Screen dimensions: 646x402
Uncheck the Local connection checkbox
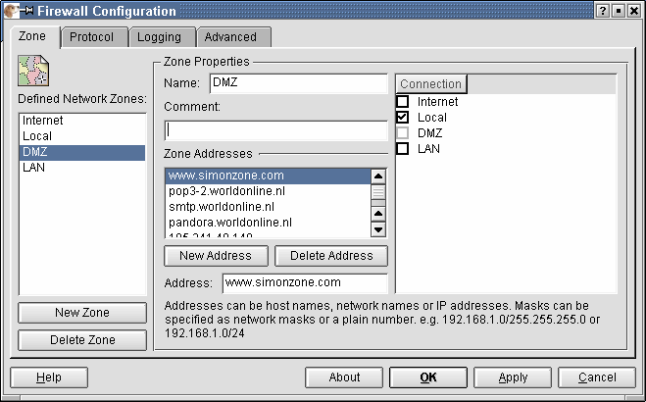[403, 118]
